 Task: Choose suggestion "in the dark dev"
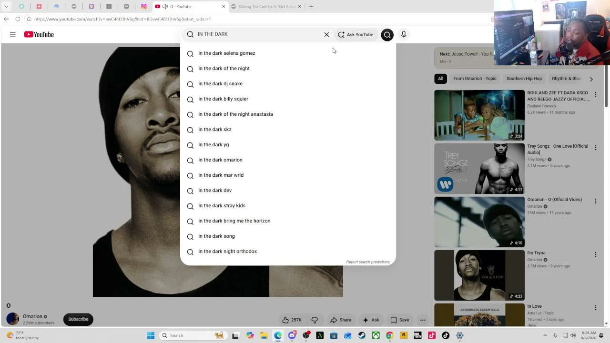click(288, 191)
